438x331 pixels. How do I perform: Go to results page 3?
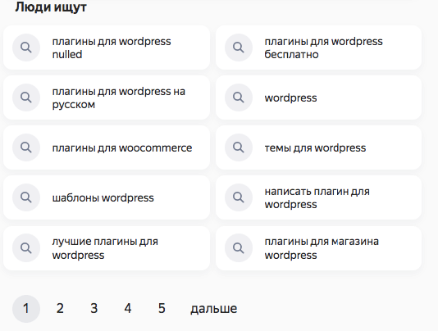point(94,309)
